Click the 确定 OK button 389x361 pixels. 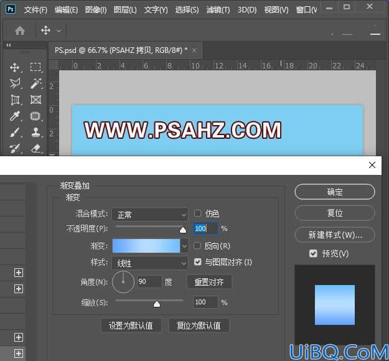point(335,192)
